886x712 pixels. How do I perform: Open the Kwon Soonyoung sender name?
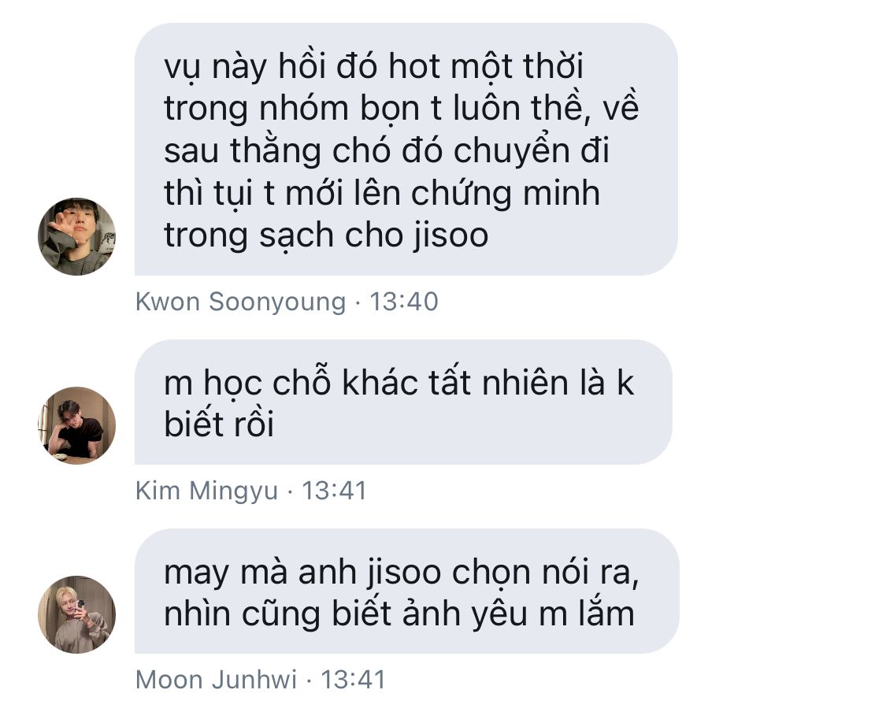tap(241, 302)
